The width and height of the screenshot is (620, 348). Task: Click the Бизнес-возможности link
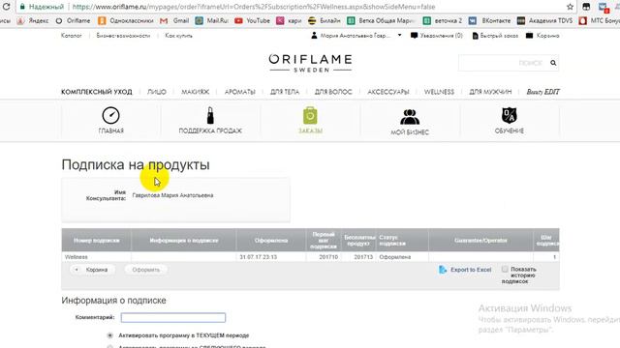(123, 36)
